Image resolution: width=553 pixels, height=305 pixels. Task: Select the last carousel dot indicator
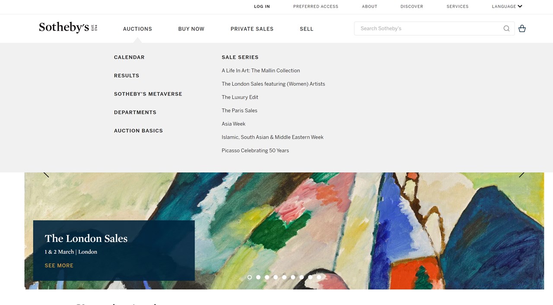point(319,277)
